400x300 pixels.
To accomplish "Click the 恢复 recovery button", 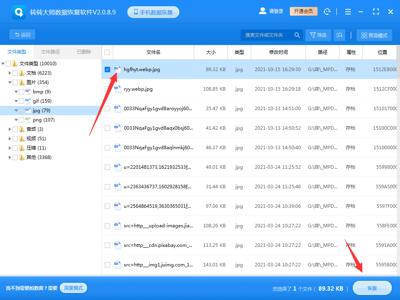I will (x=371, y=288).
